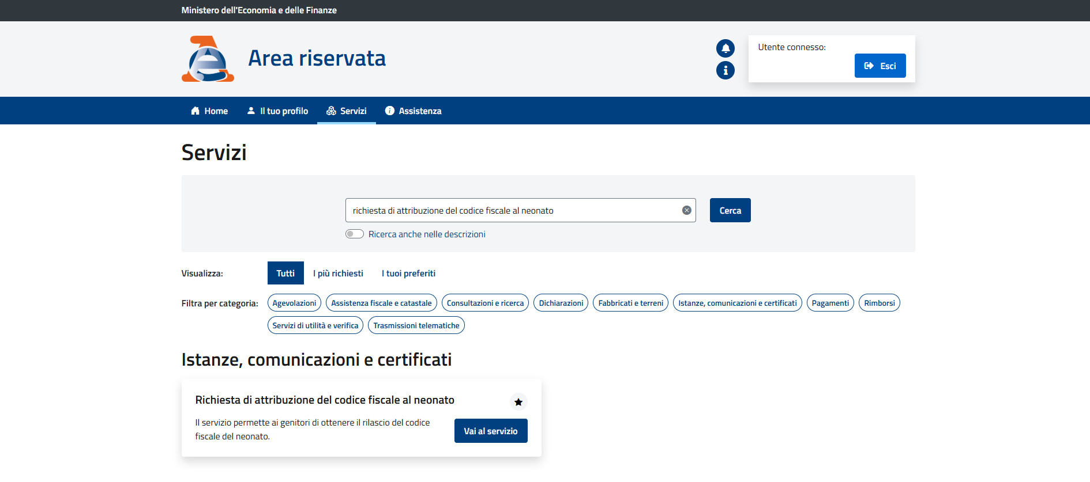Filter by Consultazioni e ricerca
Image resolution: width=1090 pixels, height=482 pixels.
point(485,303)
